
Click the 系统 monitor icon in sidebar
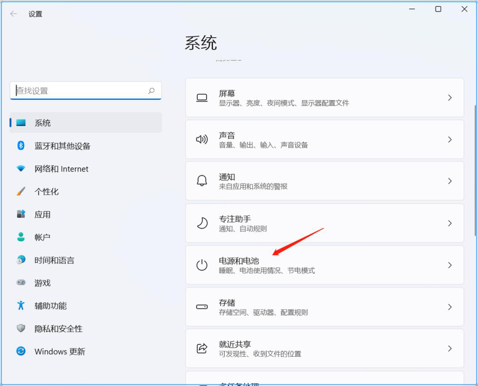[x=21, y=122]
